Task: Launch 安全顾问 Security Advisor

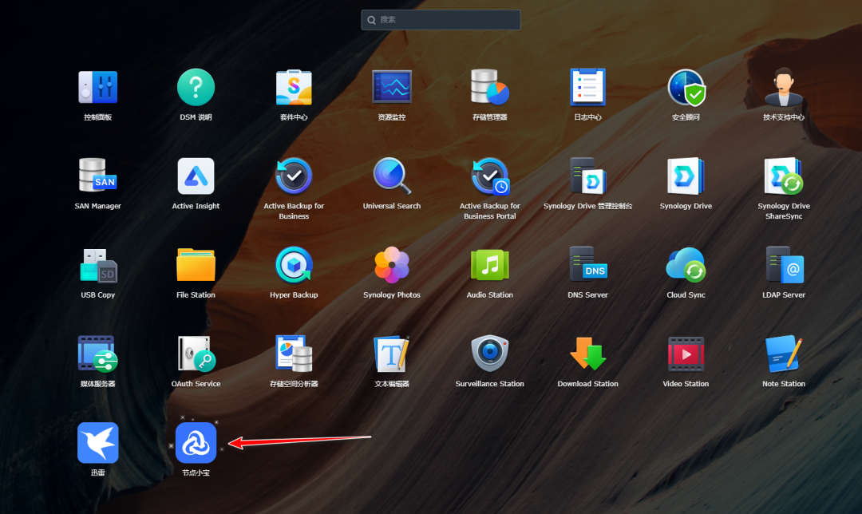Action: [686, 88]
